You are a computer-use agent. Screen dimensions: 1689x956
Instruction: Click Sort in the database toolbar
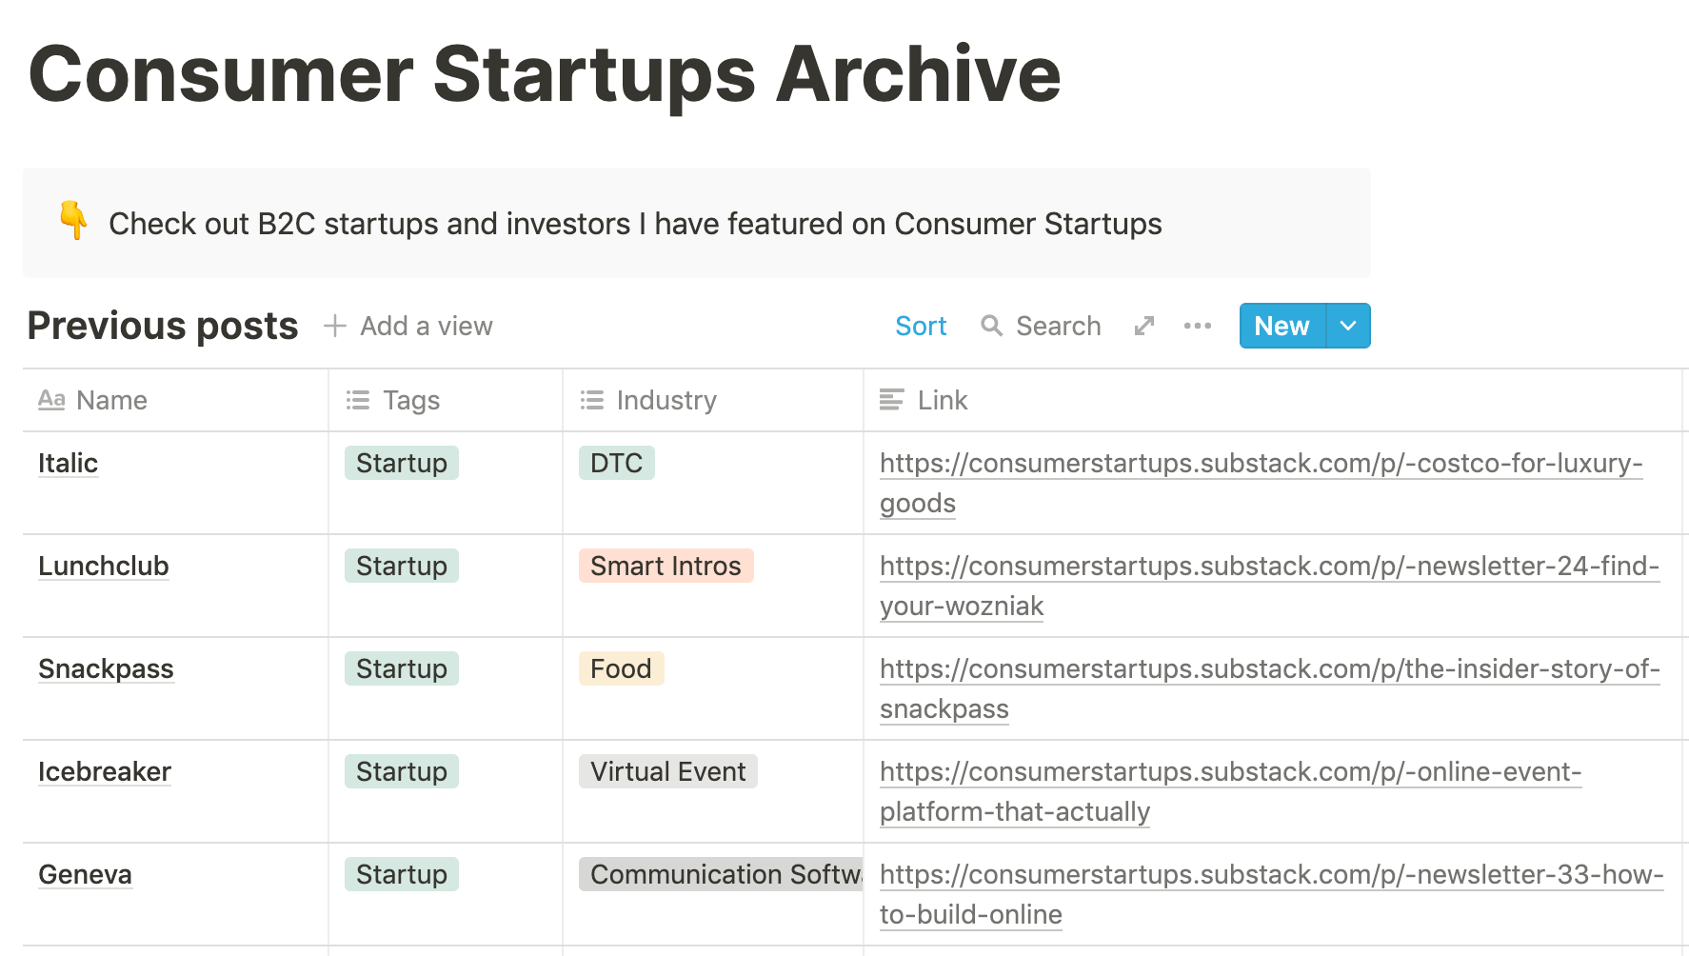coord(921,326)
